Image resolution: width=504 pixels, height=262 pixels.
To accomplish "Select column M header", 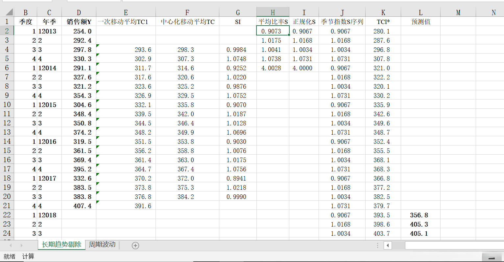I will click(458, 12).
